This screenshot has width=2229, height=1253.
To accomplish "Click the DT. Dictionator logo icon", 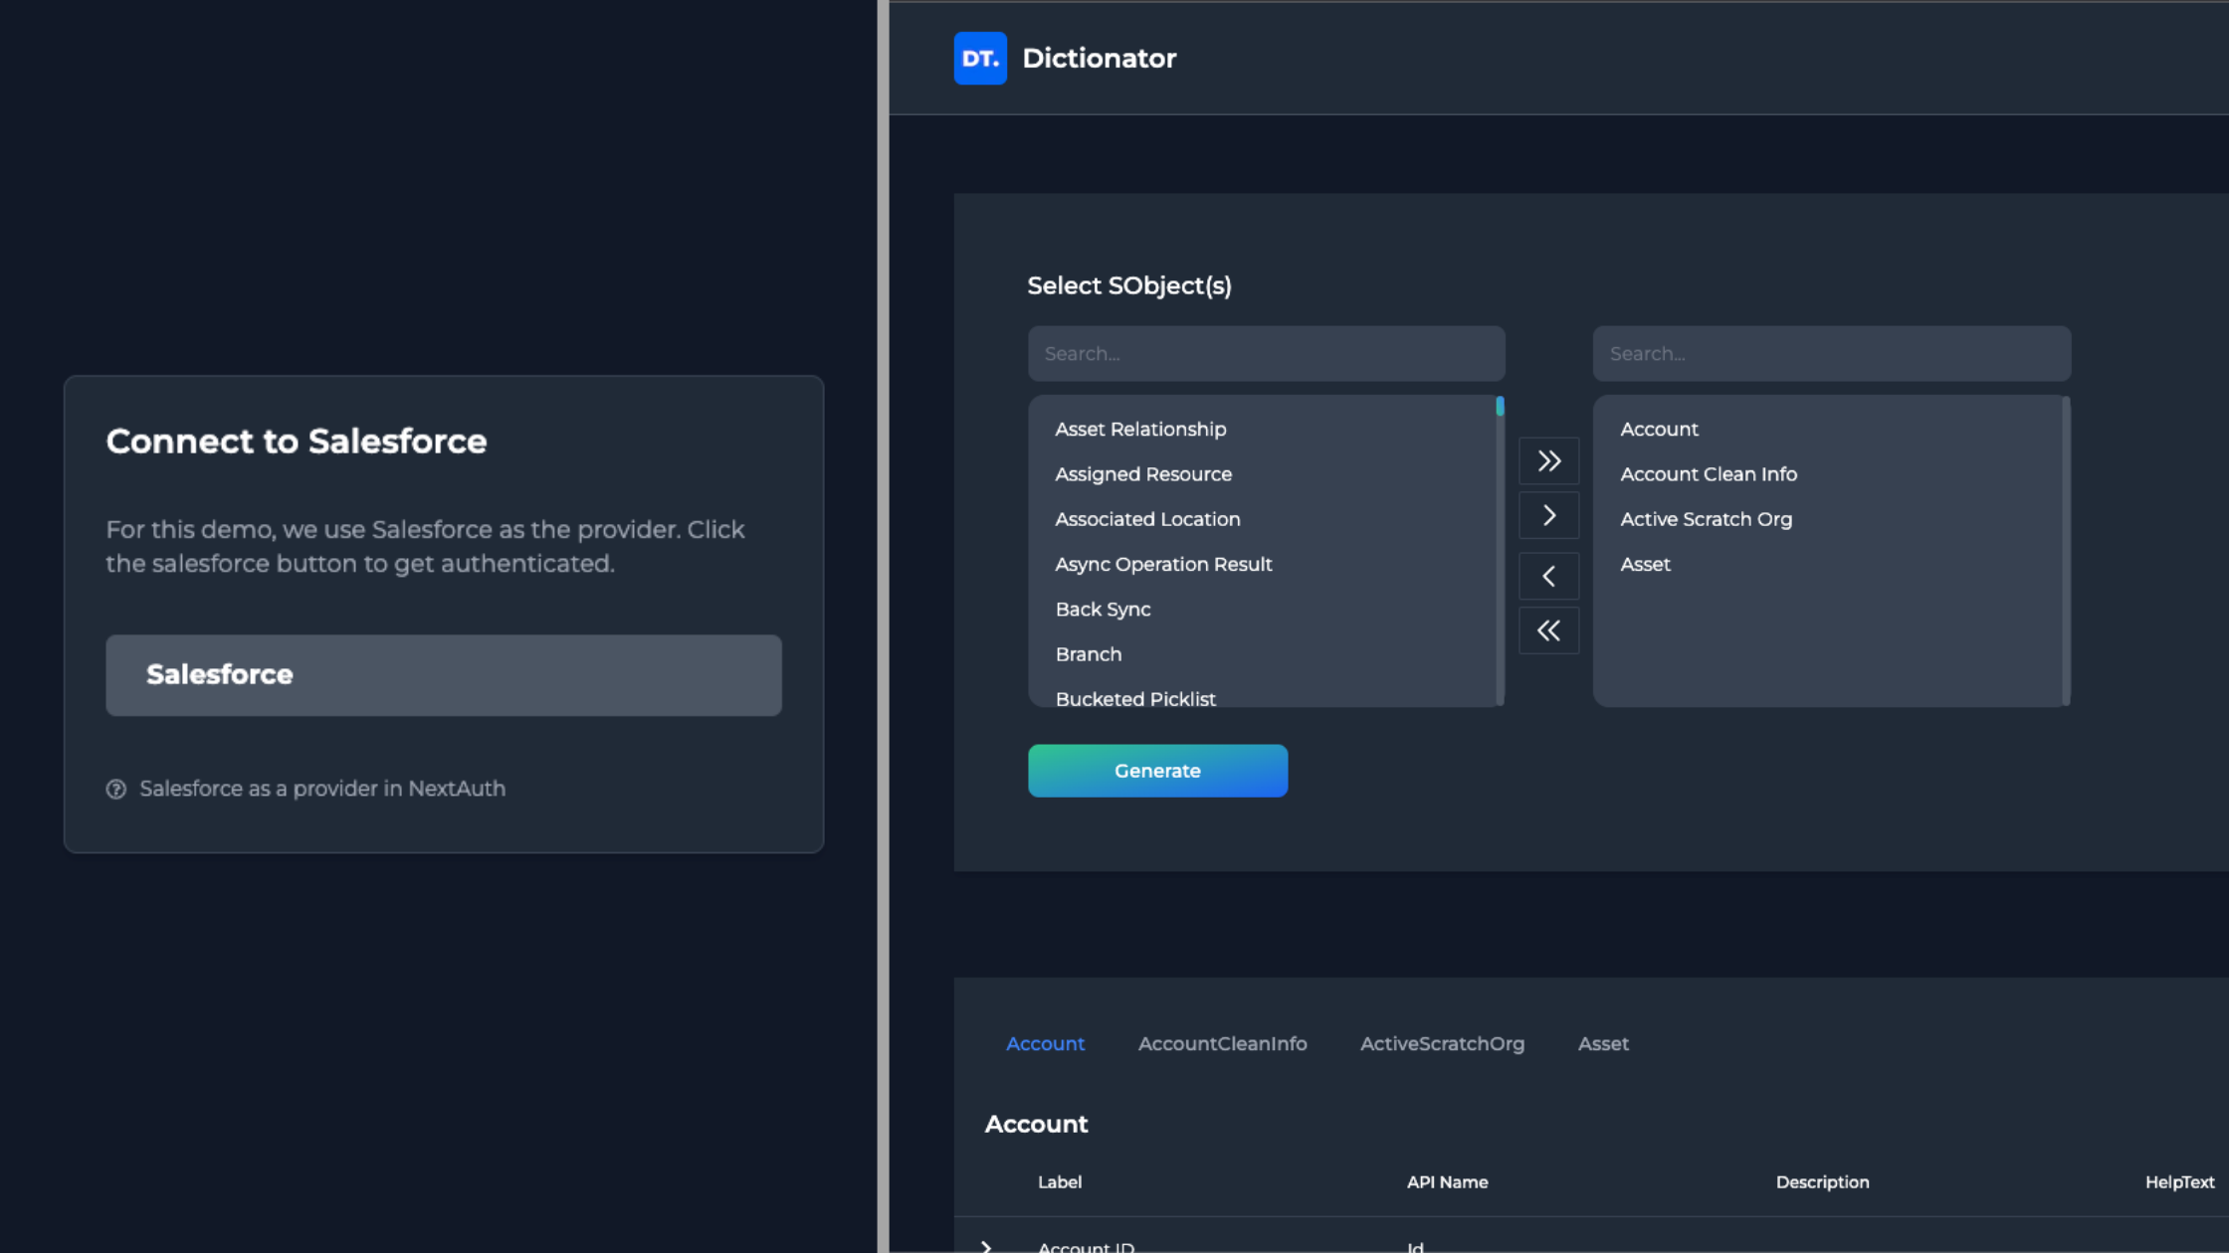I will click(980, 59).
